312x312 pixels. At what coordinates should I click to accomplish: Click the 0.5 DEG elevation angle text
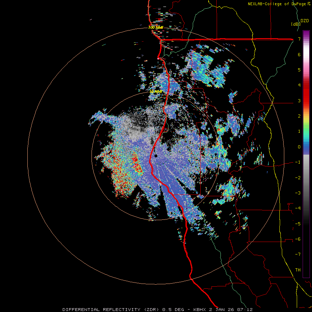coord(174,310)
